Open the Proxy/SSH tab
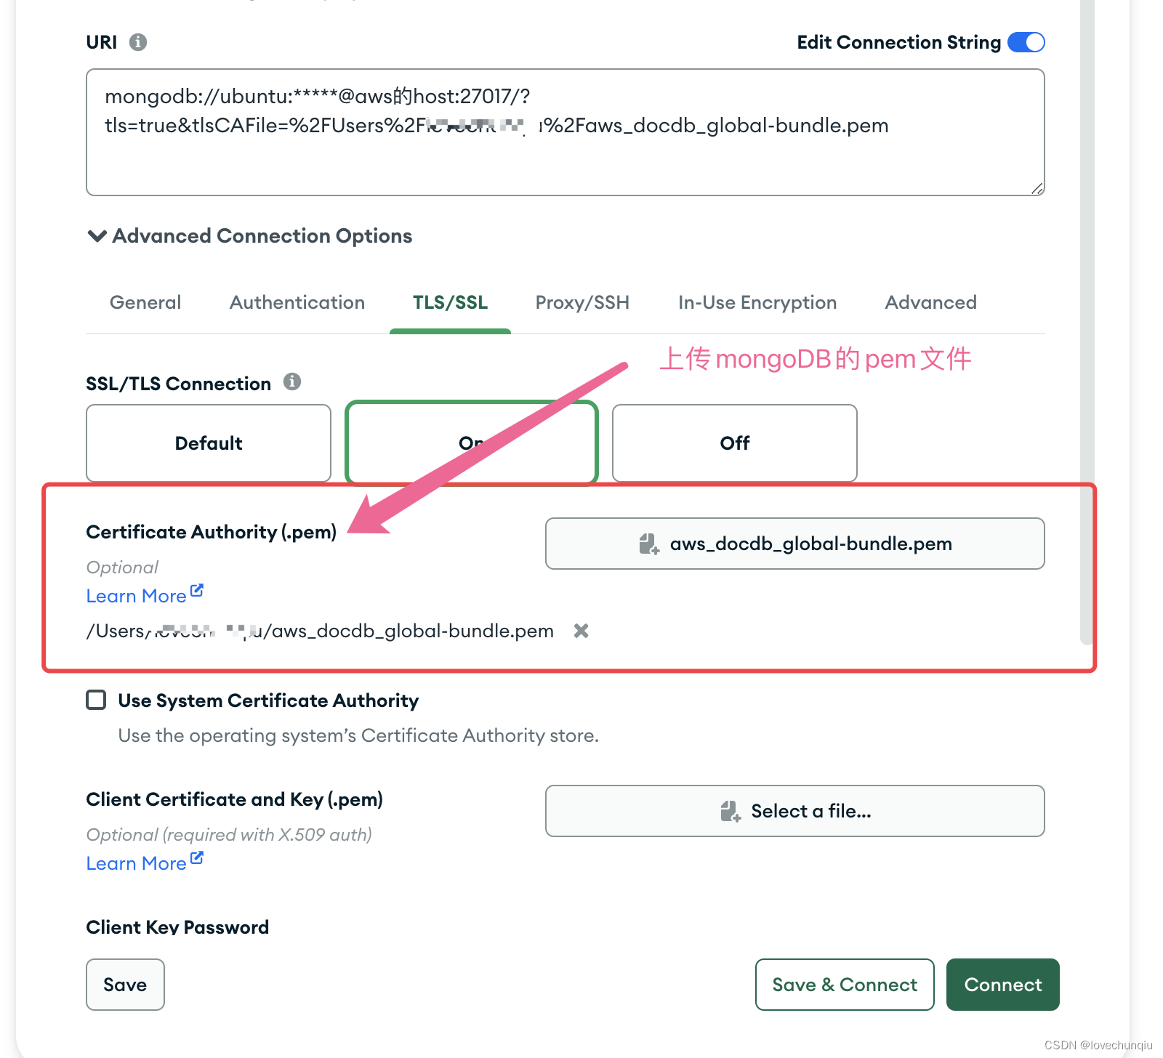The image size is (1163, 1058). tap(581, 302)
